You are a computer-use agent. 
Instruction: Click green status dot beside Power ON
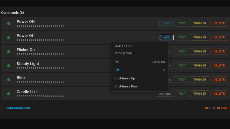(9, 24)
